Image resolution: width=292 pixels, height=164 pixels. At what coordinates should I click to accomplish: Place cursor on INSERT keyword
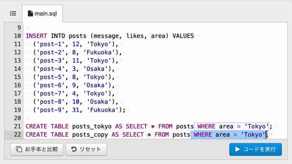36,36
